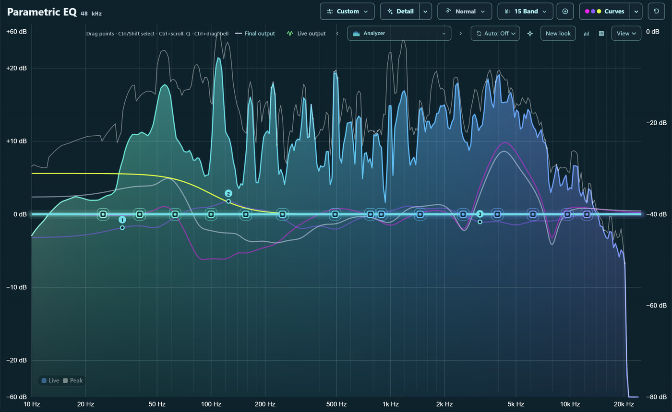Toggle the Live legend at bottom left
This screenshot has height=412, width=672.
50,381
